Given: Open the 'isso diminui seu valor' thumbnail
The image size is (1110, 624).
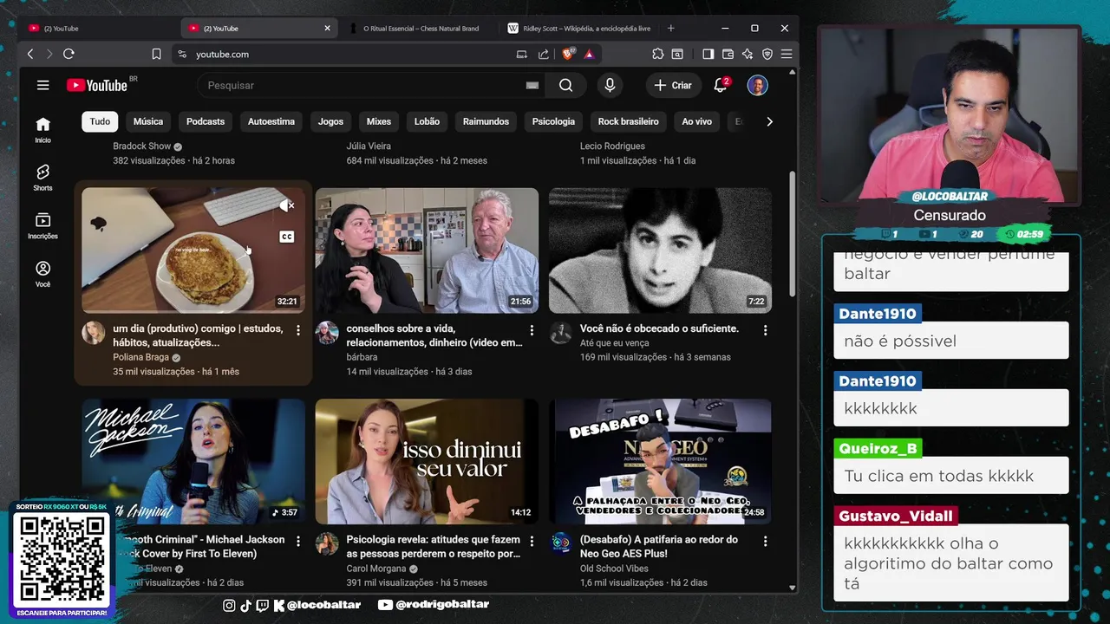Looking at the screenshot, I should tap(427, 461).
